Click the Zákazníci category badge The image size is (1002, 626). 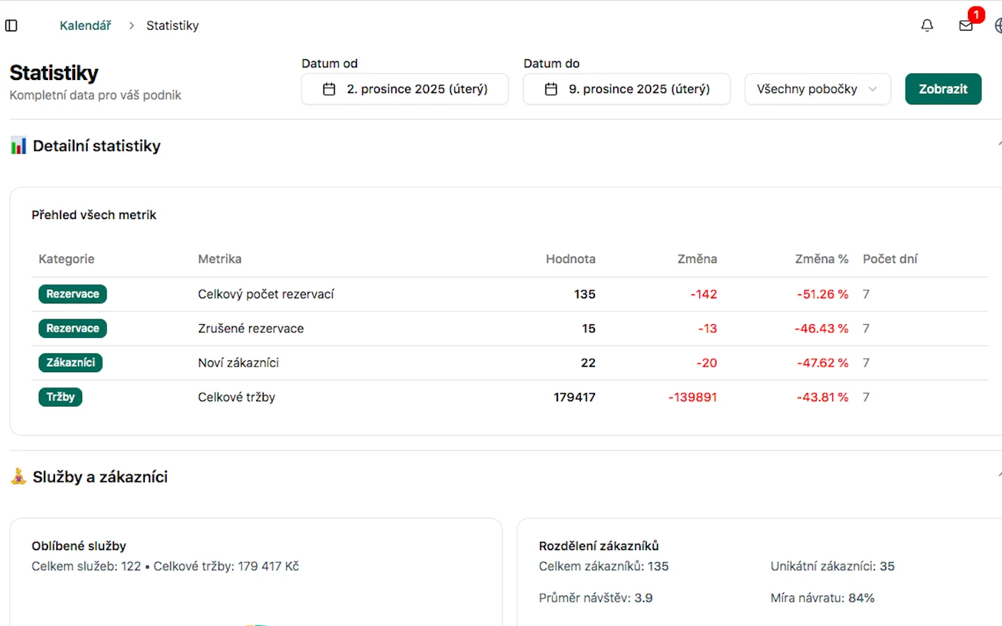pos(70,362)
